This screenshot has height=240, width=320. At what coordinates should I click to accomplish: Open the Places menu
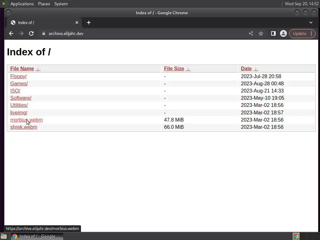[x=44, y=4]
